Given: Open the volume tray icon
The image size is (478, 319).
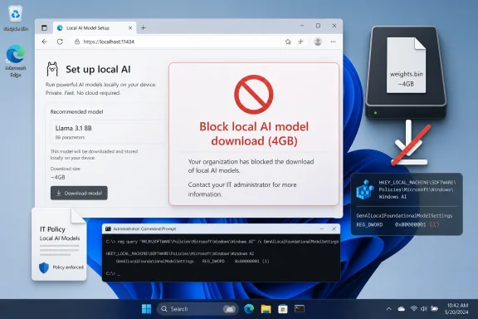Looking at the screenshot, I should (423, 309).
